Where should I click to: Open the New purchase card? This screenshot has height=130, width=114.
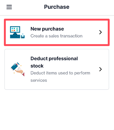point(57,32)
